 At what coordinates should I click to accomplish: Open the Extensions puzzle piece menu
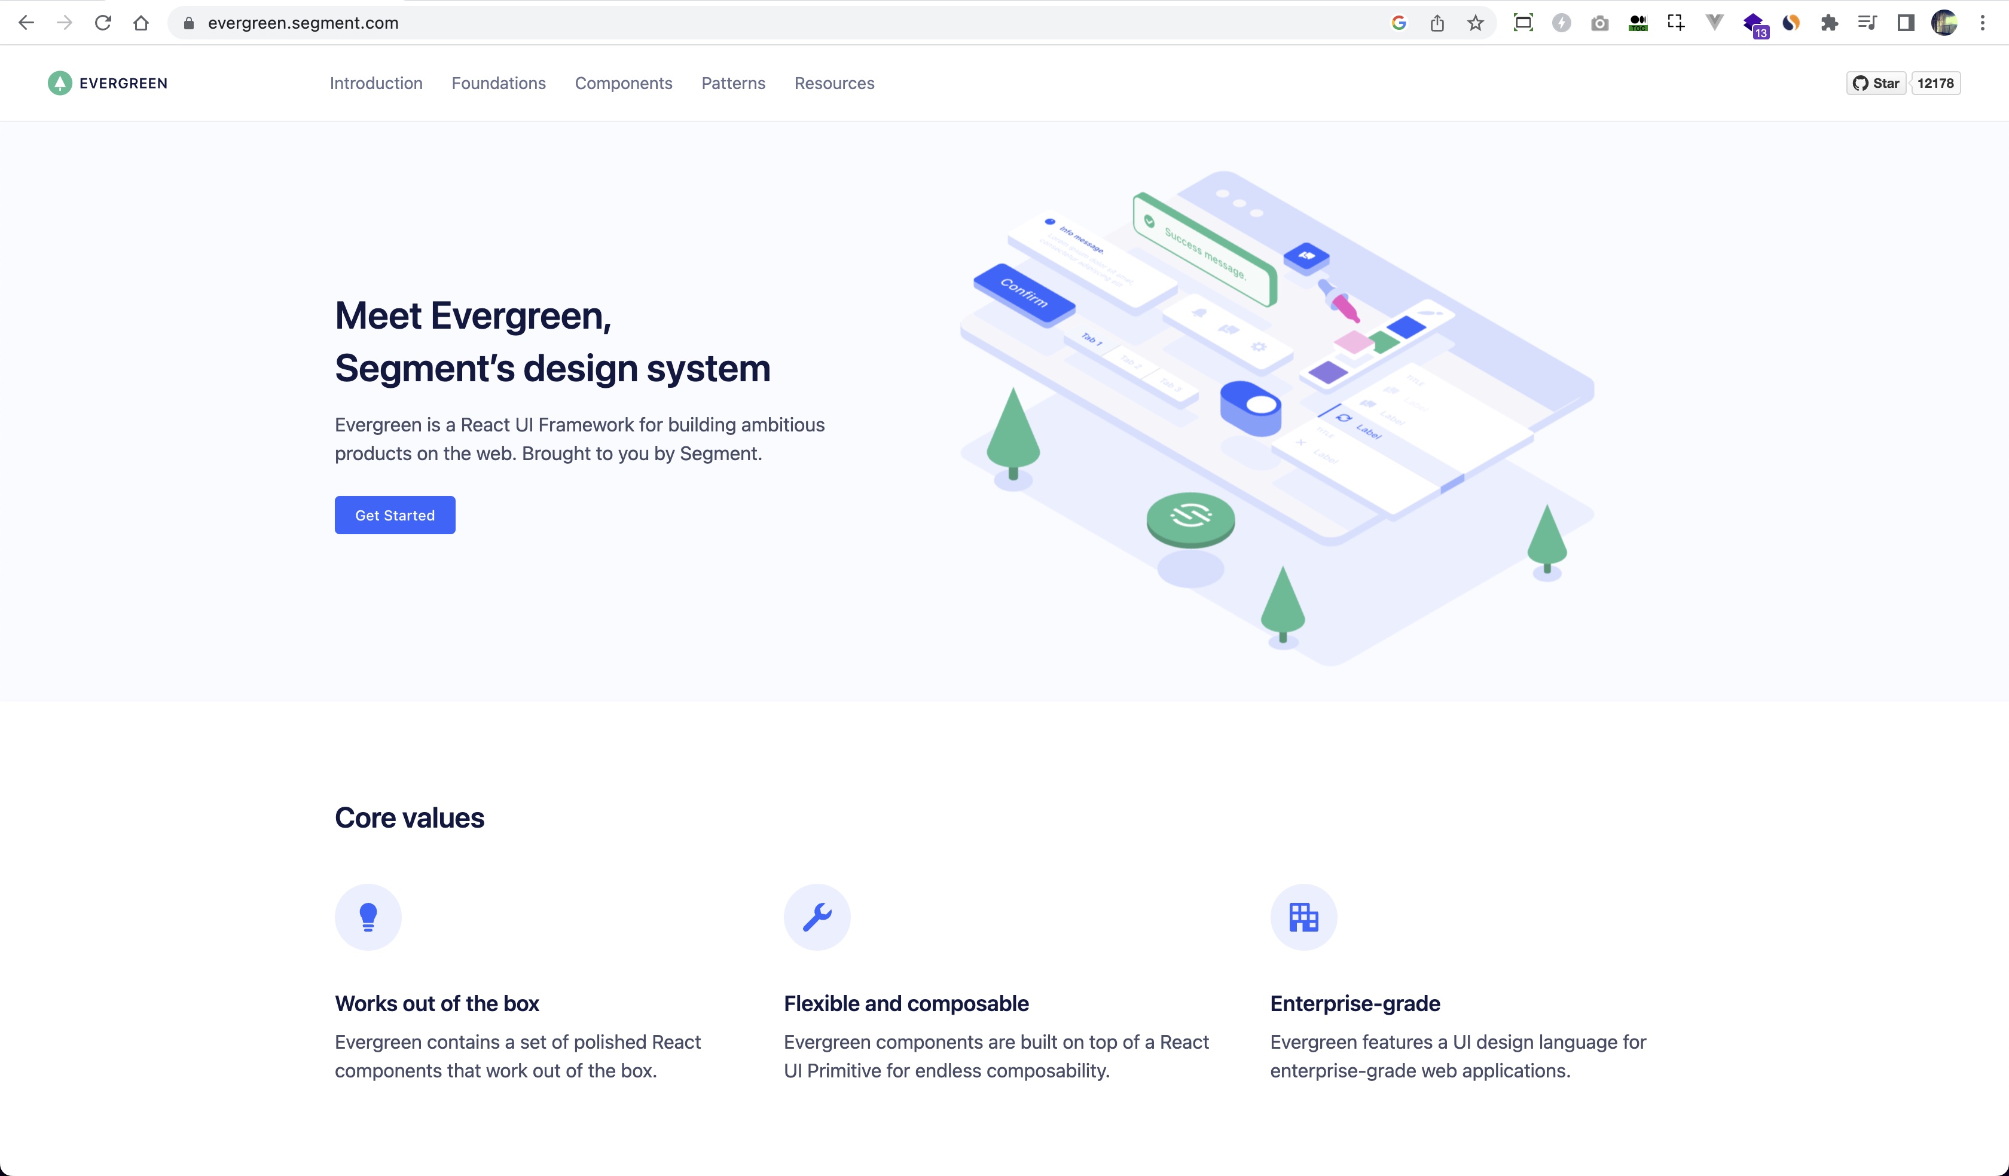[1830, 23]
